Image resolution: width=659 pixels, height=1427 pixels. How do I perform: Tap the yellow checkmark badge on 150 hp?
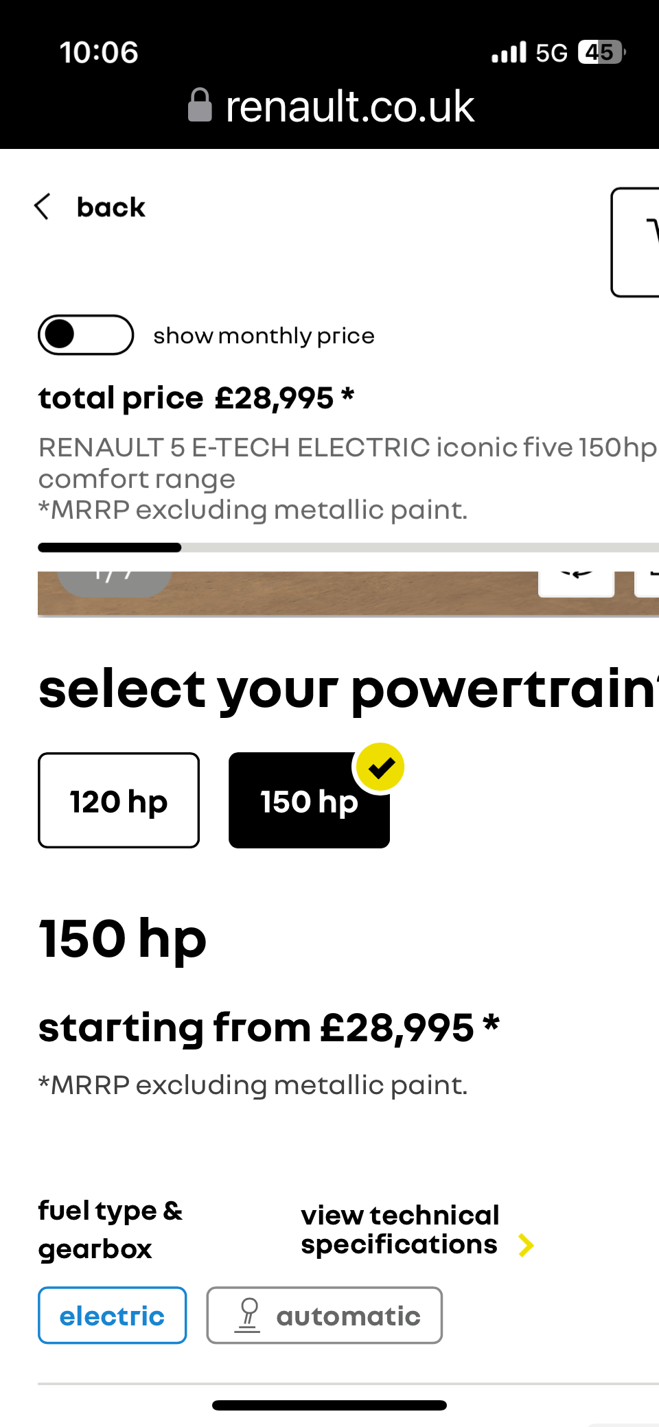click(380, 767)
